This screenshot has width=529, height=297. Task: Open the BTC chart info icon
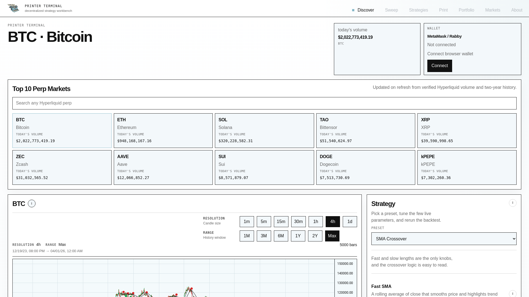tap(32, 204)
